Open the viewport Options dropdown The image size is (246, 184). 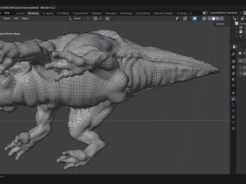221,24
